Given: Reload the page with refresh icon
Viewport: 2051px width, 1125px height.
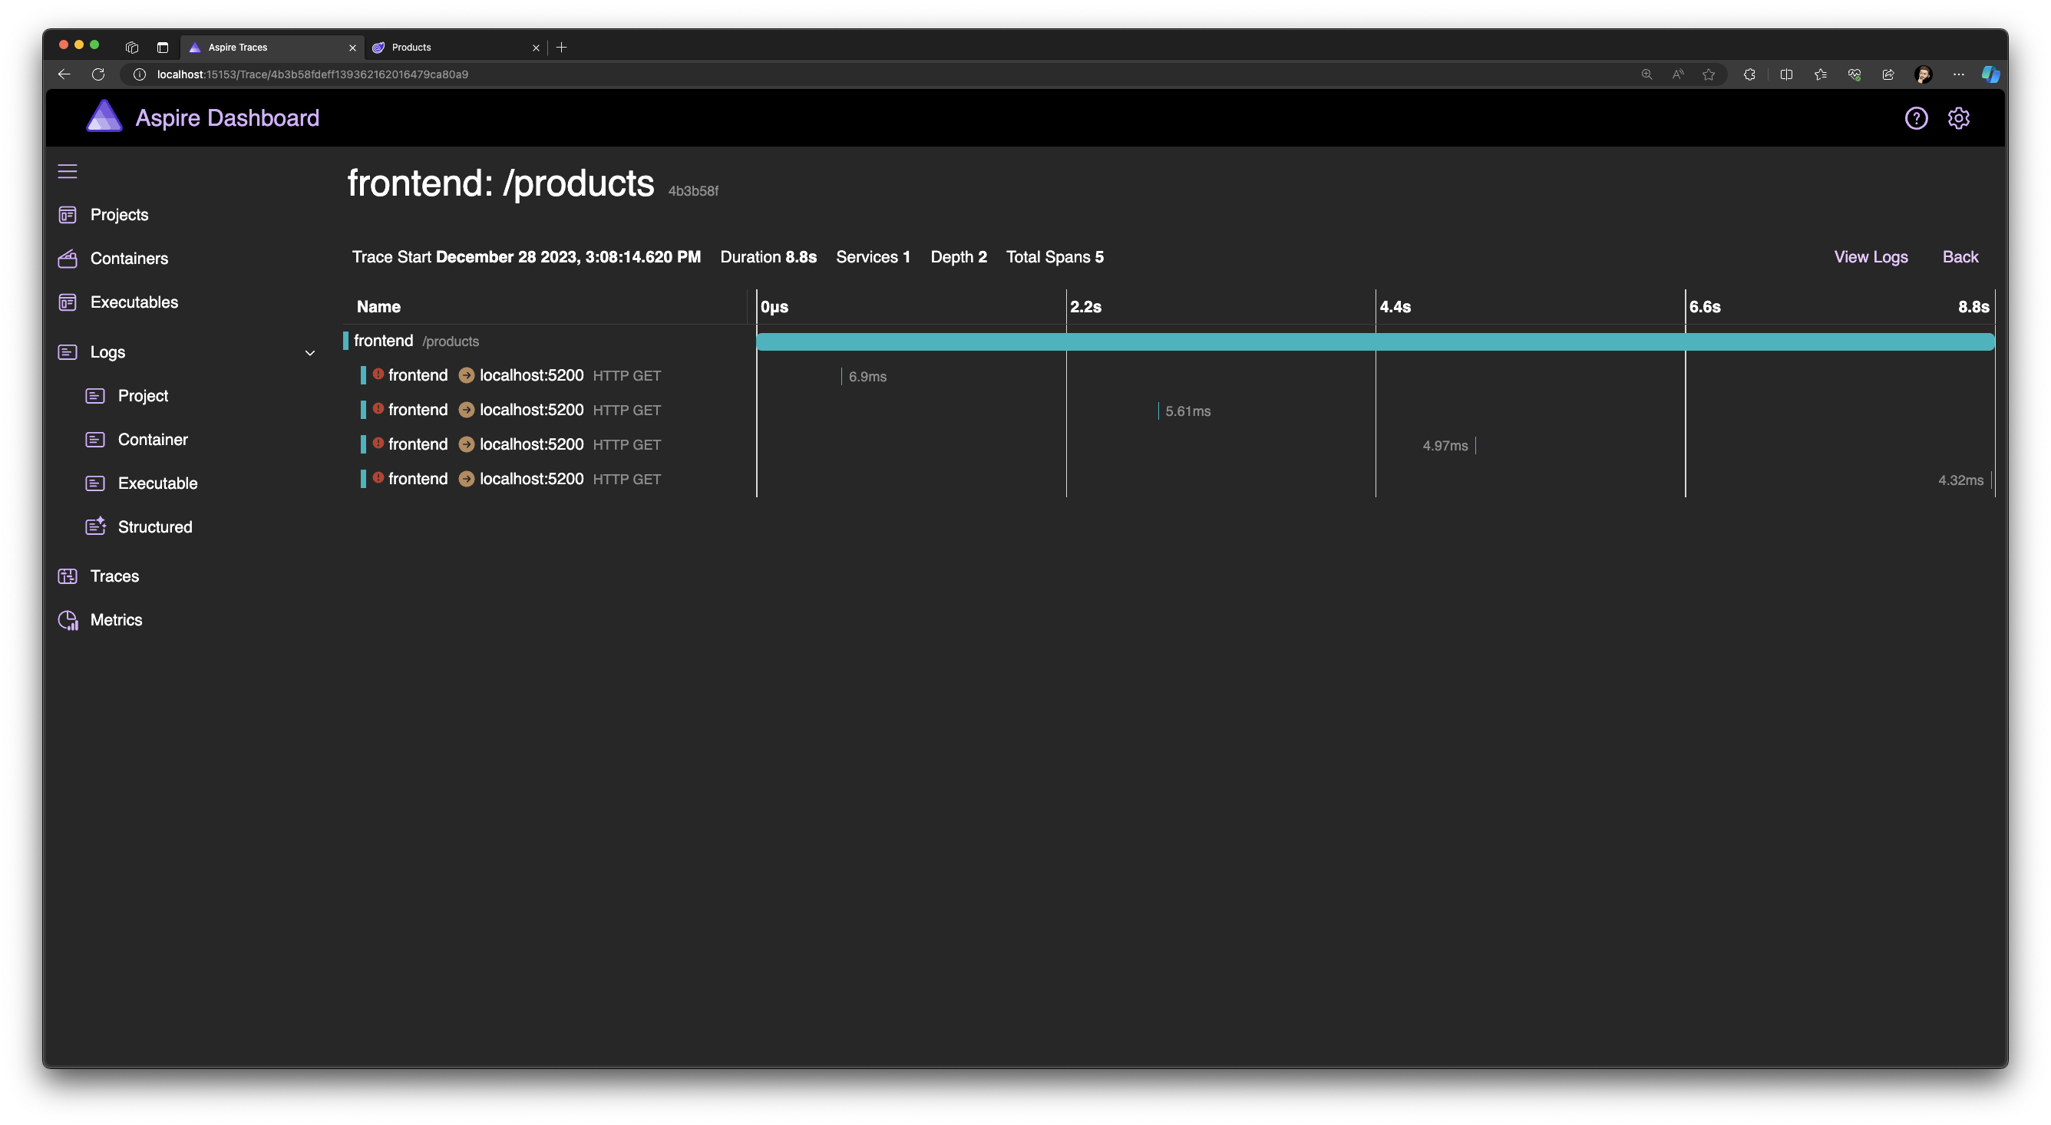Looking at the screenshot, I should coord(98,74).
